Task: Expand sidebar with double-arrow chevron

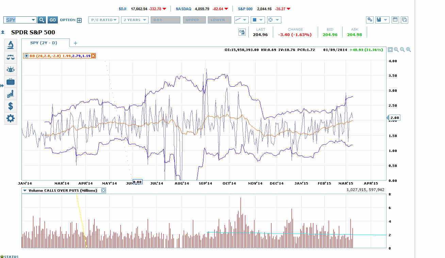Action: point(2,86)
